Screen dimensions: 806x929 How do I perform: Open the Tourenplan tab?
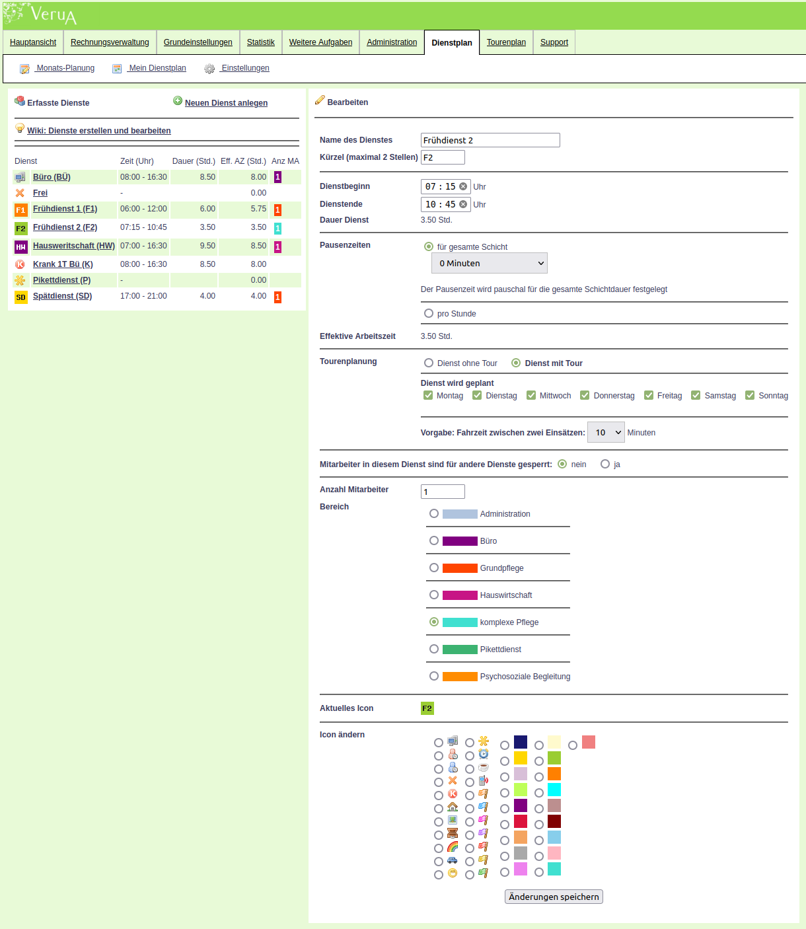[x=506, y=42]
